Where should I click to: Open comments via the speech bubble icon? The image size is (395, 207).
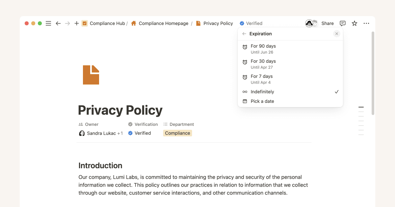pyautogui.click(x=342, y=23)
